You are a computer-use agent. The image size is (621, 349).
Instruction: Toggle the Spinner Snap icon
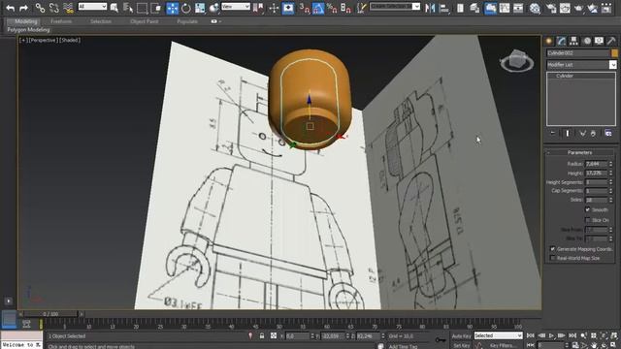[345, 8]
